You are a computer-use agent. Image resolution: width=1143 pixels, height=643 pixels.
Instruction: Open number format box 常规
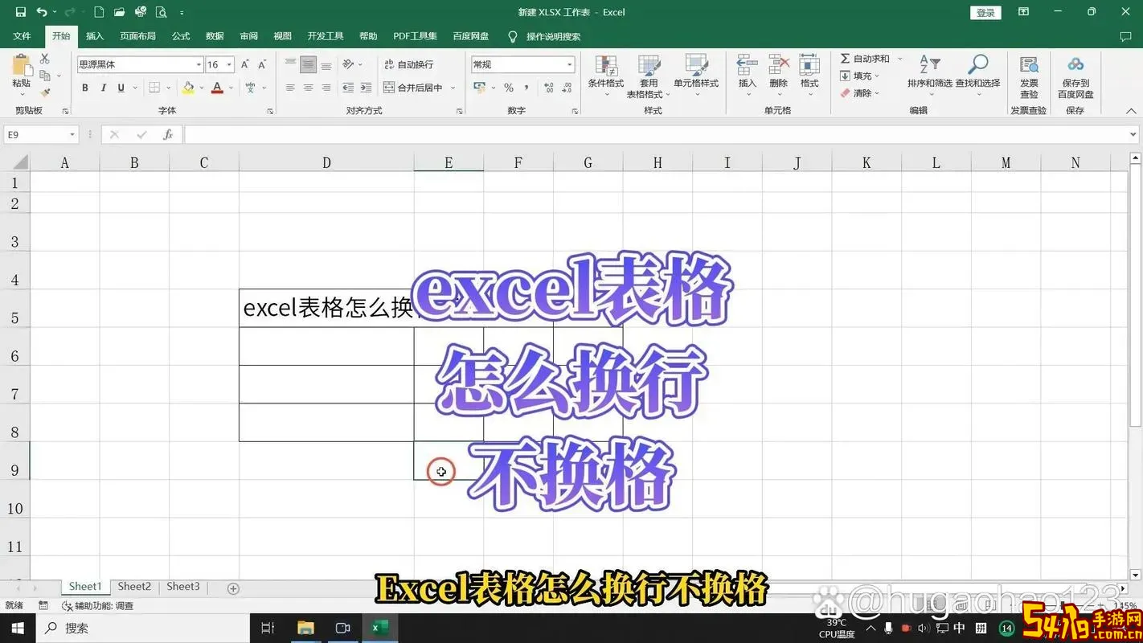click(x=523, y=64)
